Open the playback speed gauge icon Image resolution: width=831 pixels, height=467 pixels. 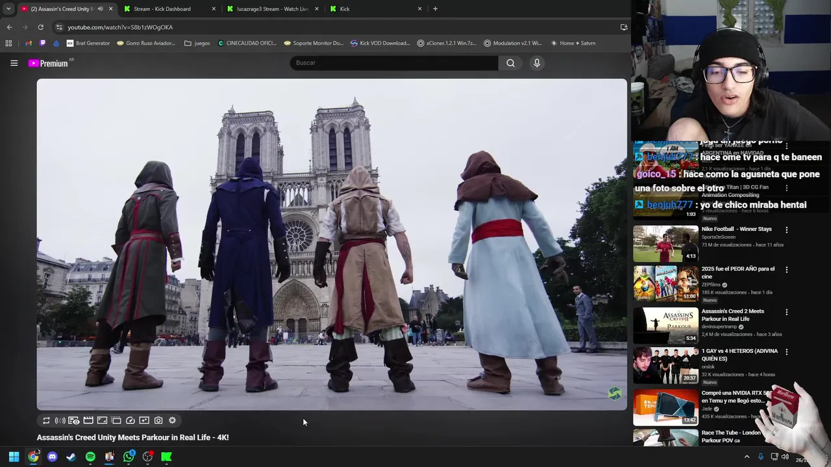(130, 420)
